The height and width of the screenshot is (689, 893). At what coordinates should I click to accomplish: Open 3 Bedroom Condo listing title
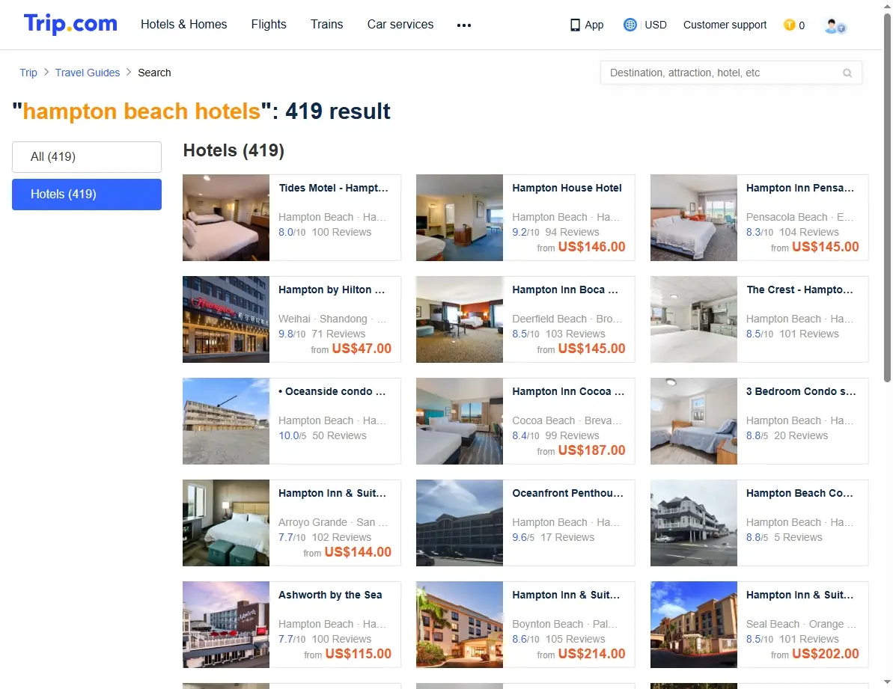[x=801, y=391]
